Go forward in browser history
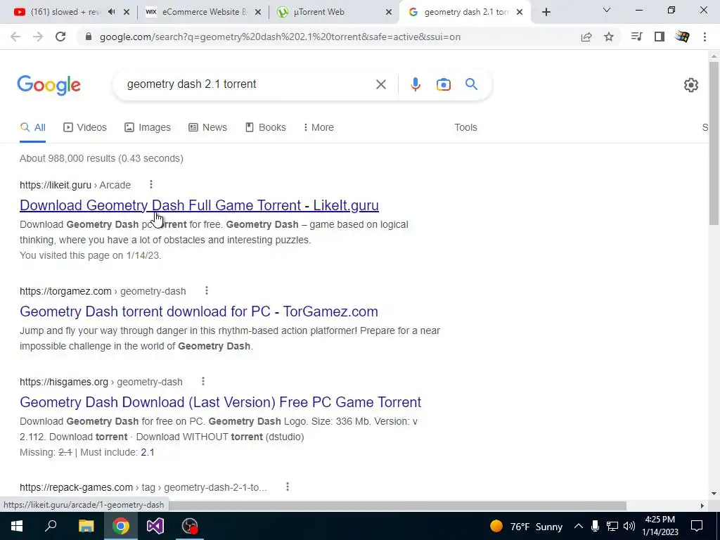720x540 pixels. pos(38,37)
